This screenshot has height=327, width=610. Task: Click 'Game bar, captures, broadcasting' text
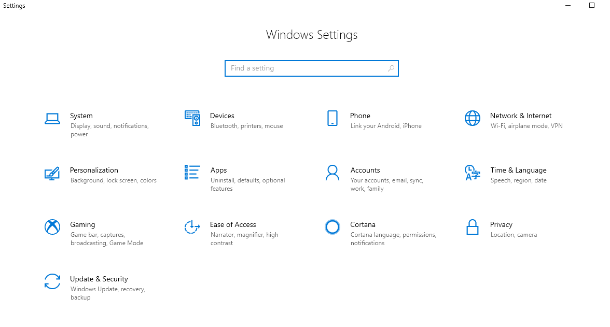(107, 239)
